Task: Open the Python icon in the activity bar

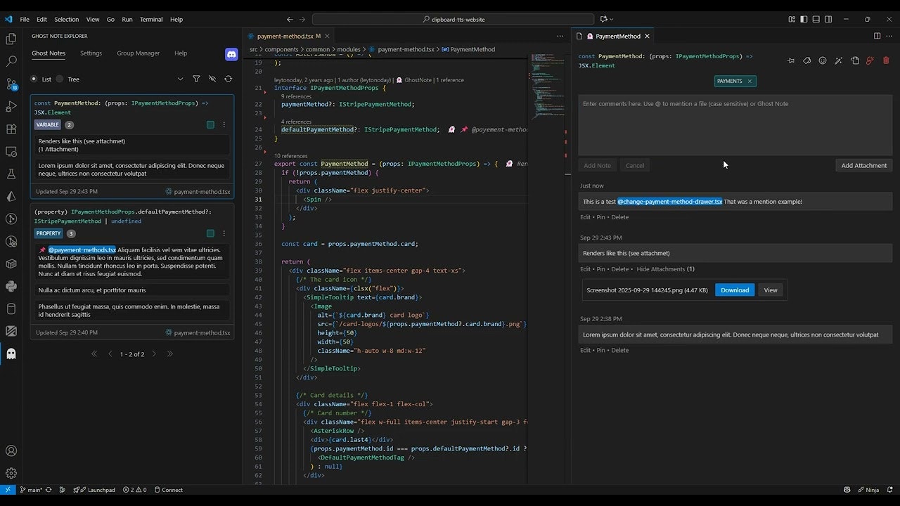Action: click(x=11, y=286)
